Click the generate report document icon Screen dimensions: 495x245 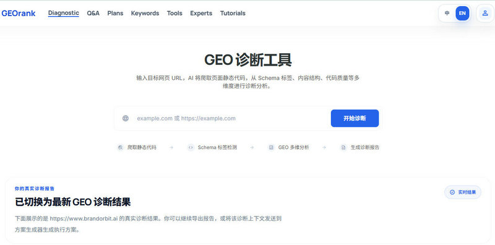[x=343, y=147]
